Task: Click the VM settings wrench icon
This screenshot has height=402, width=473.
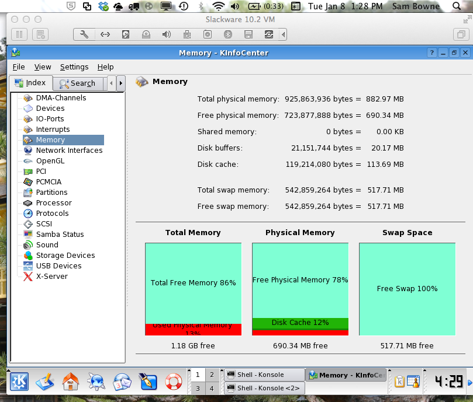Action: pos(84,34)
